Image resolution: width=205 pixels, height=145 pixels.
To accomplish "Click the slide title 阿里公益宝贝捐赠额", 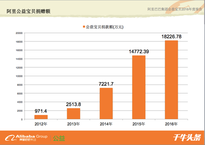I will coord(29,11).
